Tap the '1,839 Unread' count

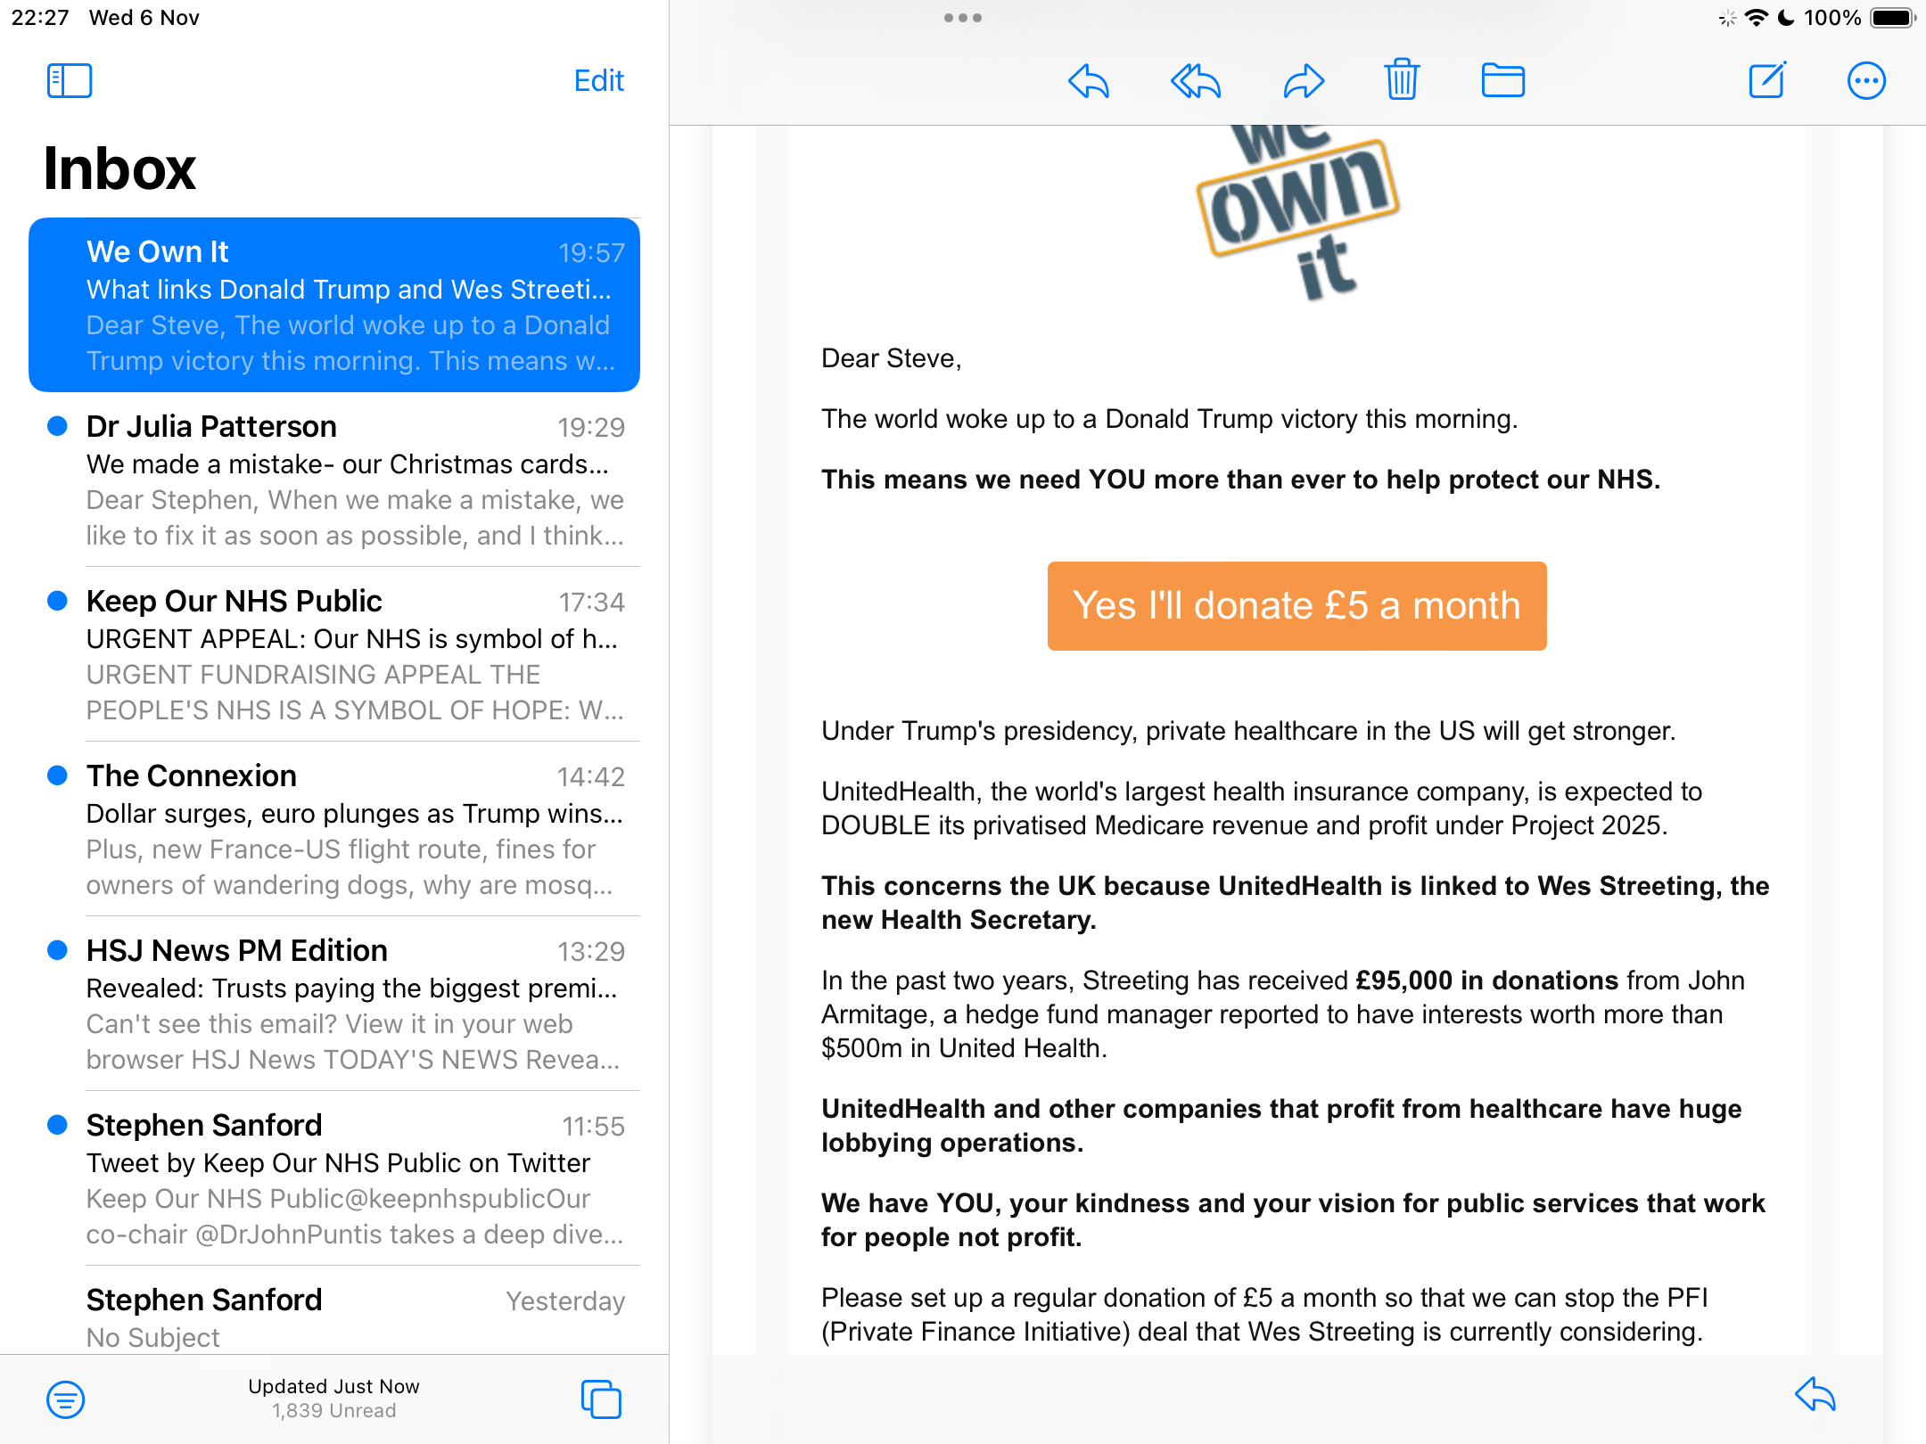(333, 1411)
